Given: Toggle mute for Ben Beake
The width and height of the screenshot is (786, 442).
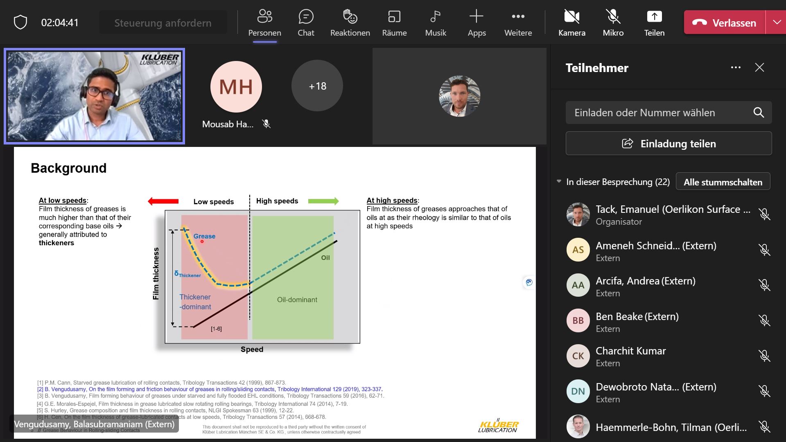Looking at the screenshot, I should click(764, 320).
